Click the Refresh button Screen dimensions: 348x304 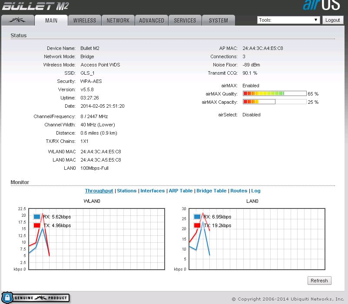tap(319, 281)
